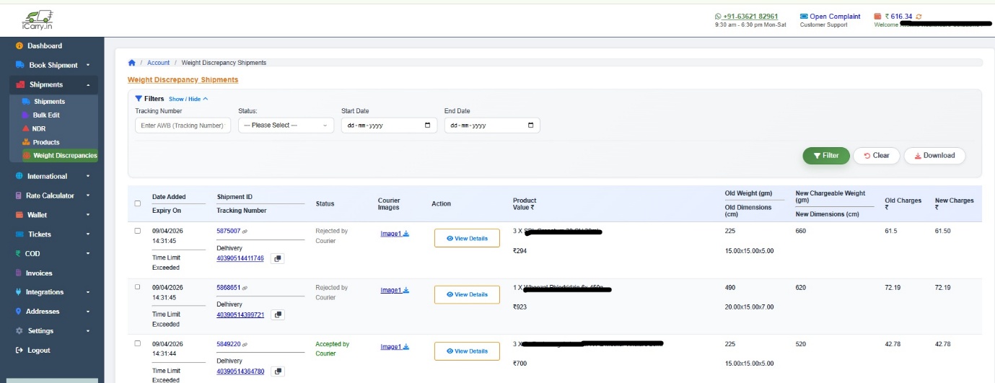Click the Tracking Number input field
The height and width of the screenshot is (383, 995).
click(x=183, y=126)
